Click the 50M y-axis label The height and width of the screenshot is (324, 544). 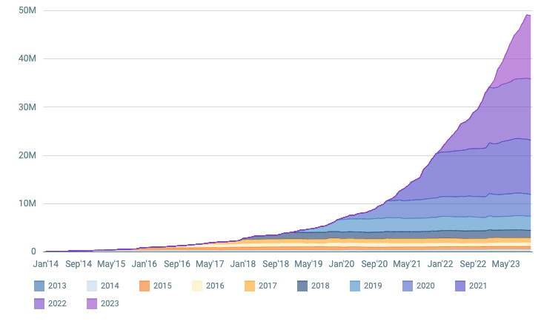click(x=27, y=11)
